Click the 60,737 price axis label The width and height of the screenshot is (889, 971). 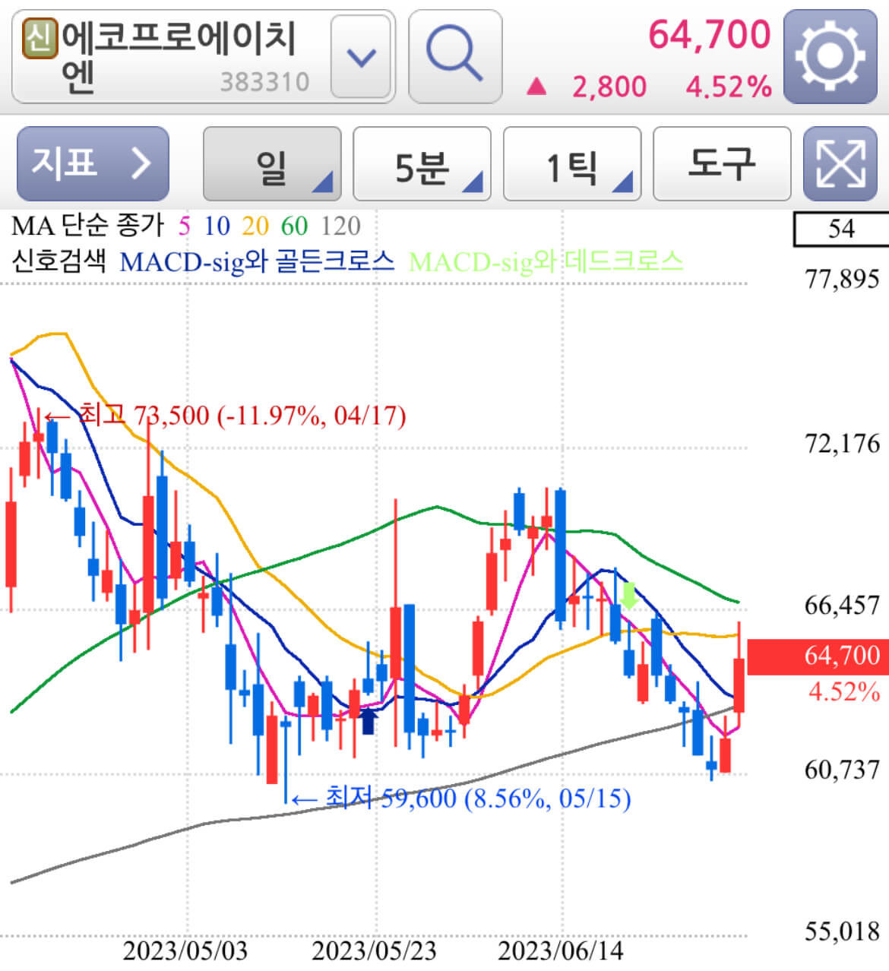(842, 770)
